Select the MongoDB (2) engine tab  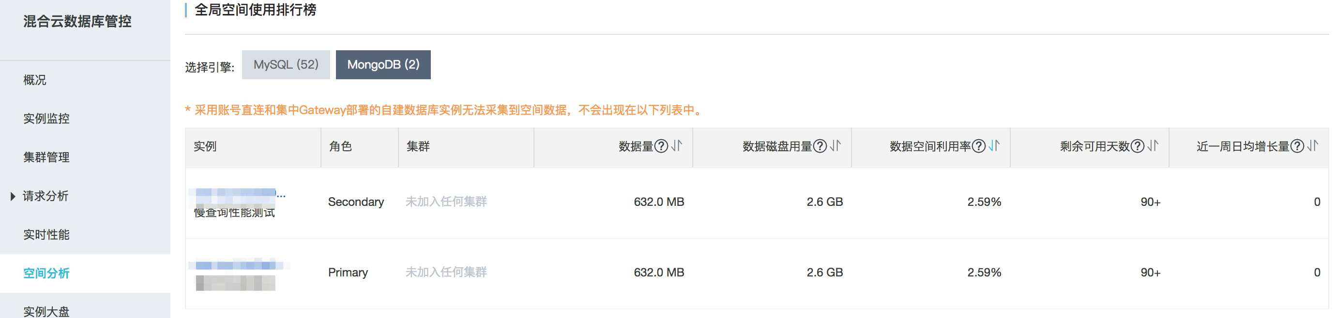point(383,65)
